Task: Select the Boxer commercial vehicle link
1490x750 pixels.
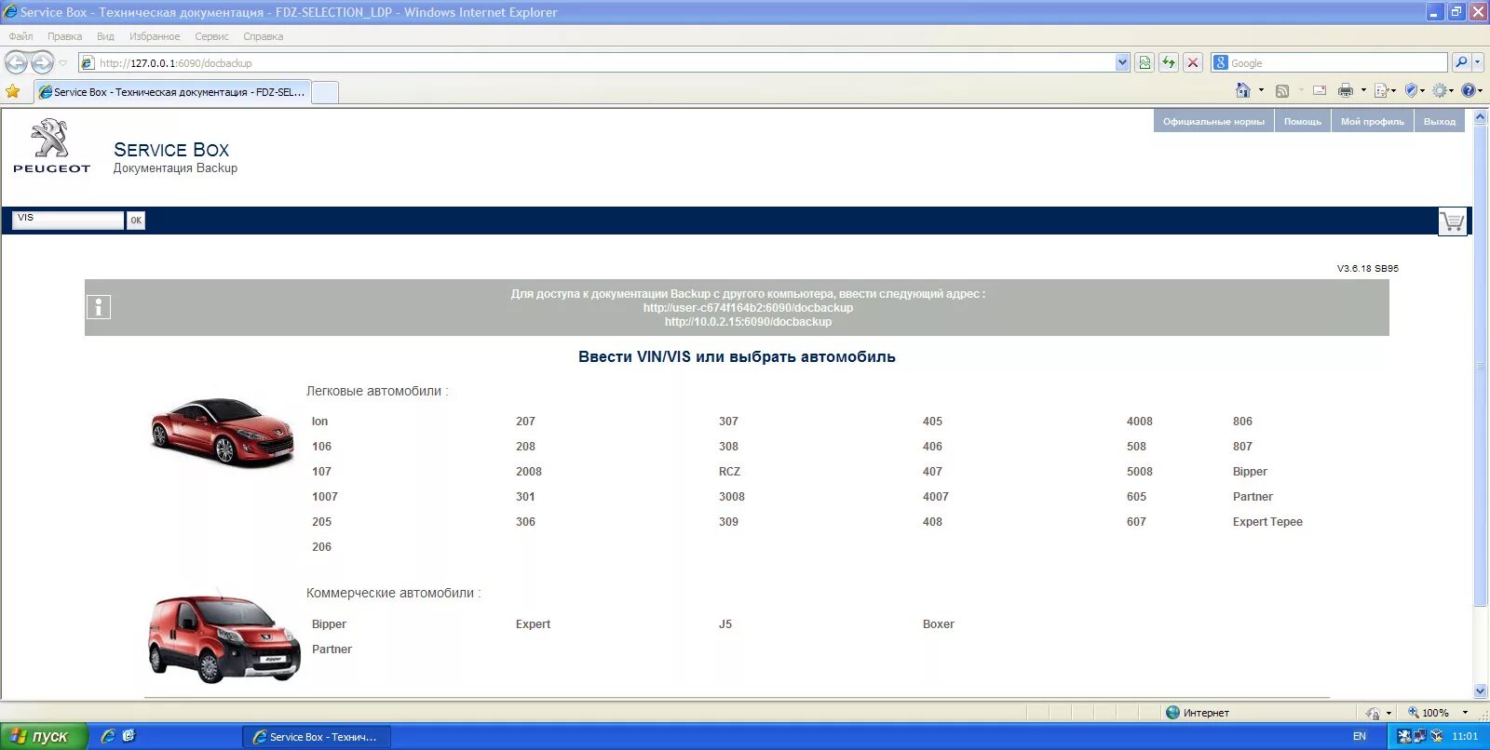Action: 938,624
